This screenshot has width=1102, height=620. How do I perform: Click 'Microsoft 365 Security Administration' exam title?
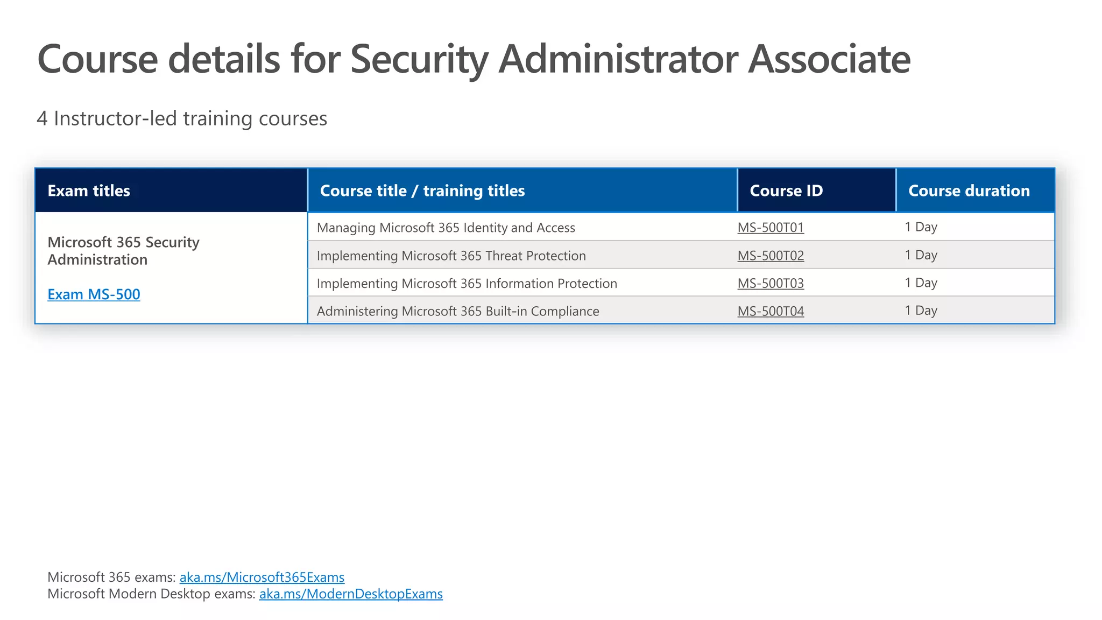pos(123,251)
